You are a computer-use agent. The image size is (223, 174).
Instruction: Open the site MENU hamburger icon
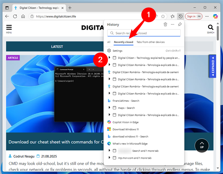pos(9,29)
